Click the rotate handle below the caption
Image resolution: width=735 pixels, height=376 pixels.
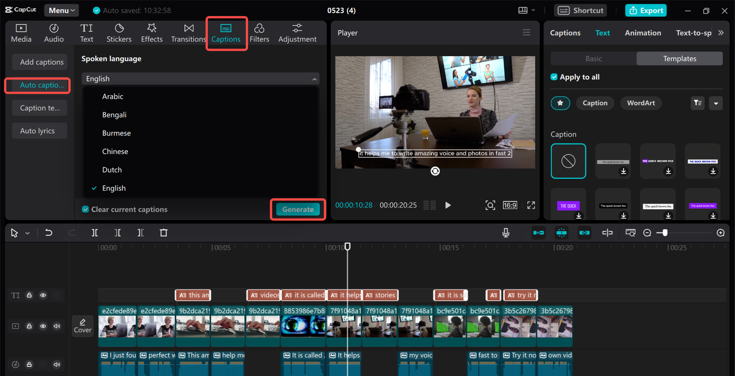(435, 171)
